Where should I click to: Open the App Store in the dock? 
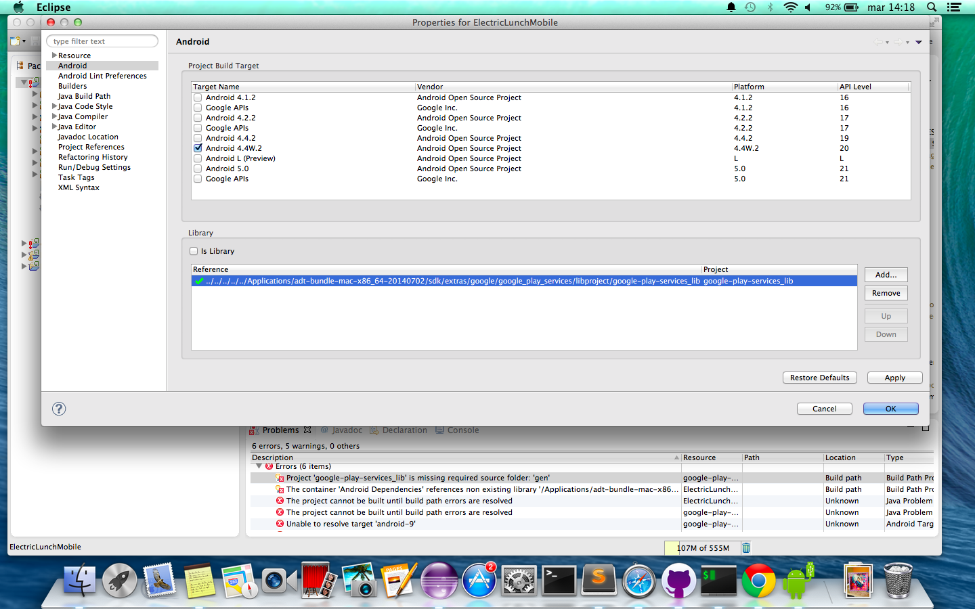click(x=479, y=581)
